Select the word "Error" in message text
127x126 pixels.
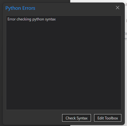click(11, 19)
